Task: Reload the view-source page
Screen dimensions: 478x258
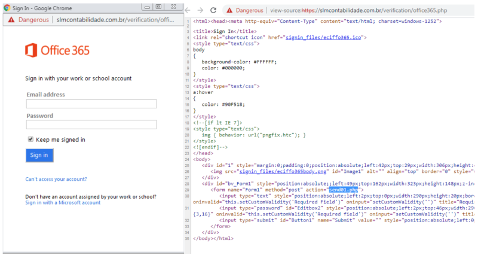Action: [213, 10]
